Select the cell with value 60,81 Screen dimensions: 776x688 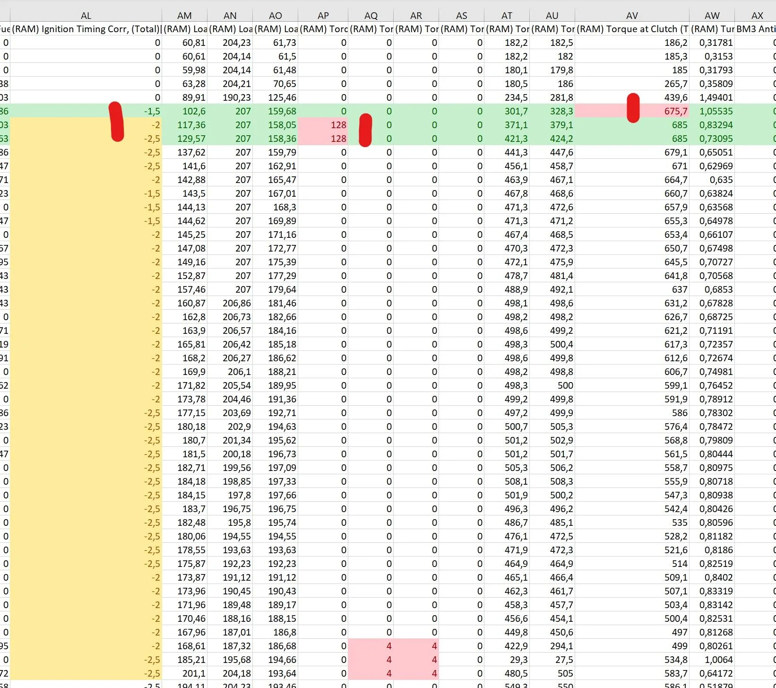184,43
